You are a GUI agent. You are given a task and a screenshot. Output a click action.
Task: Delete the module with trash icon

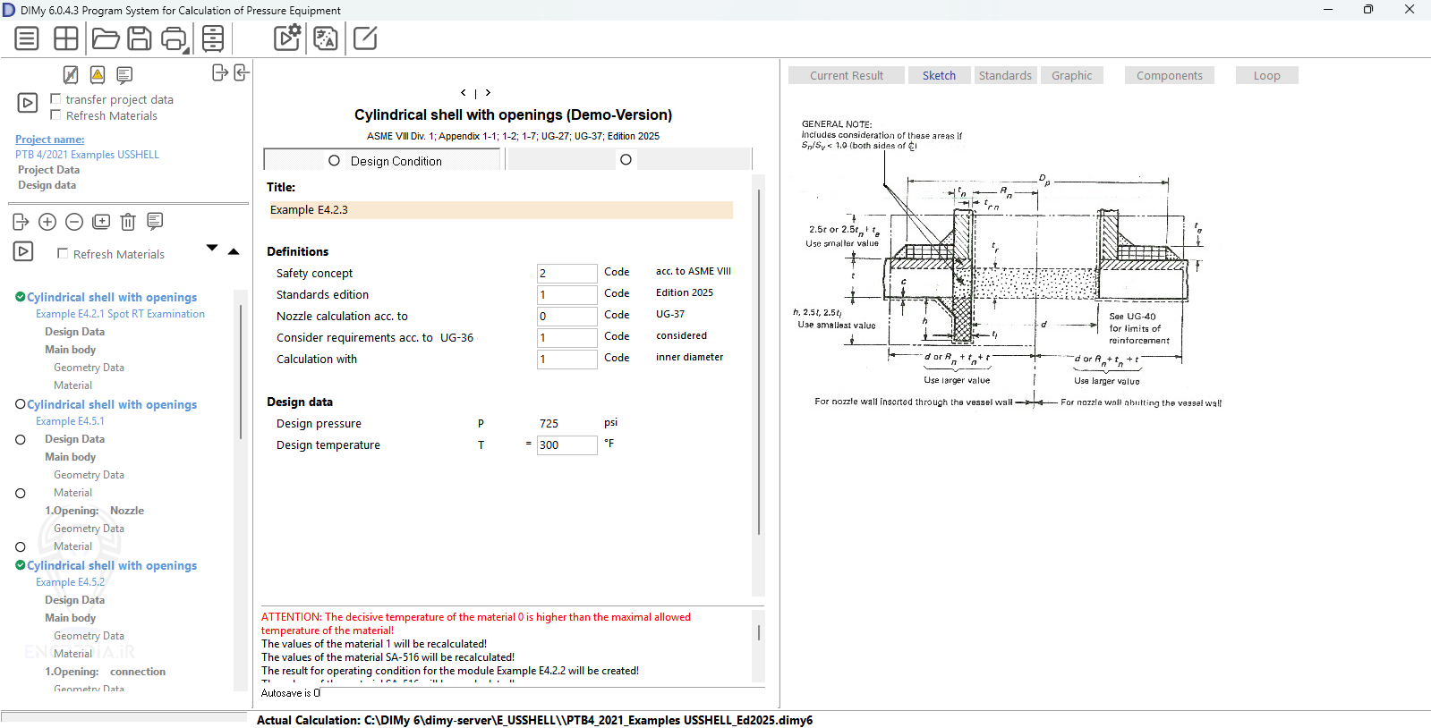point(128,222)
